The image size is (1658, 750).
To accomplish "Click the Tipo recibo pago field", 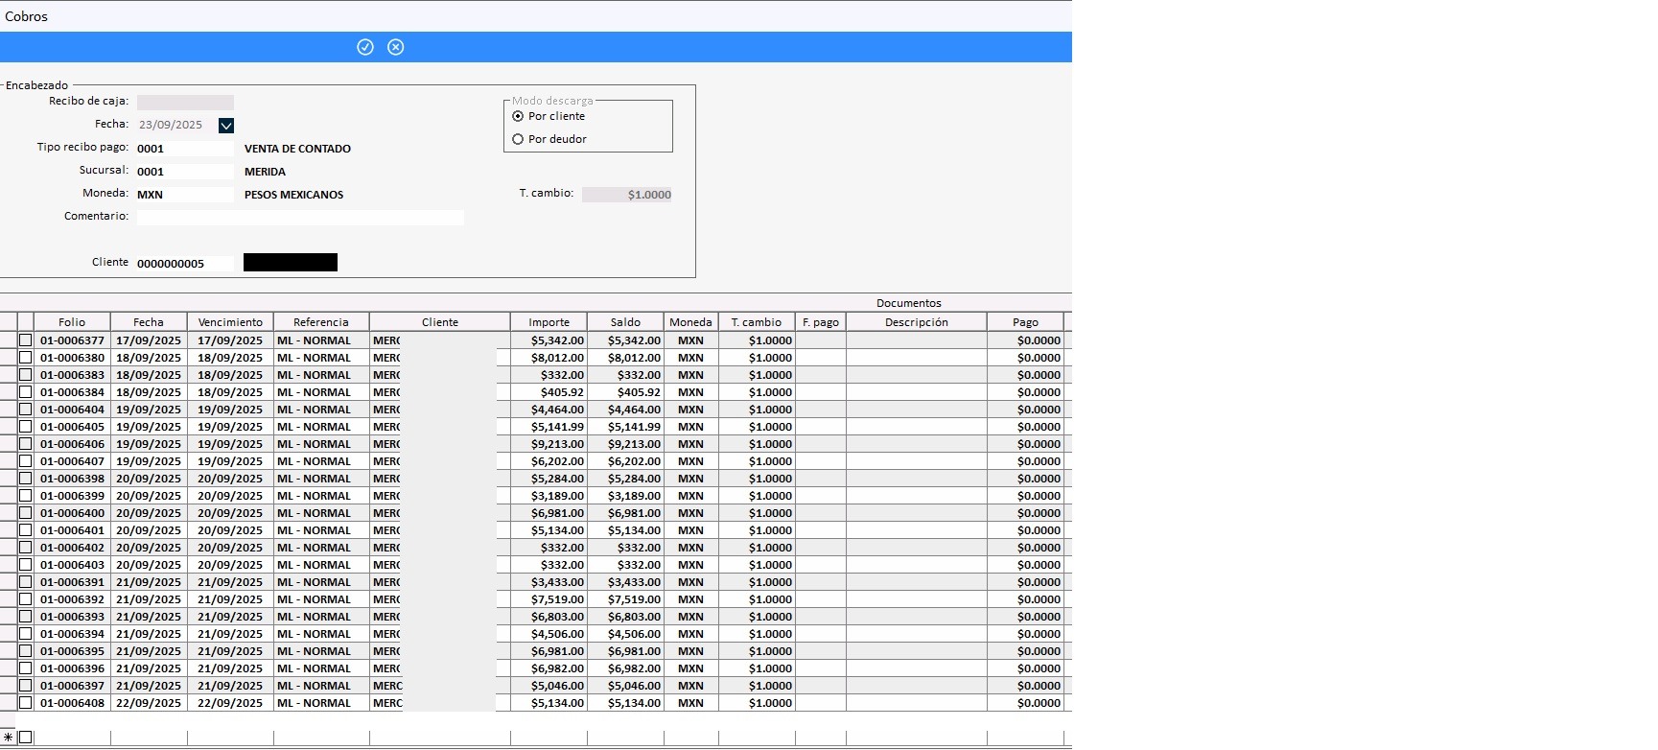I will 184,149.
